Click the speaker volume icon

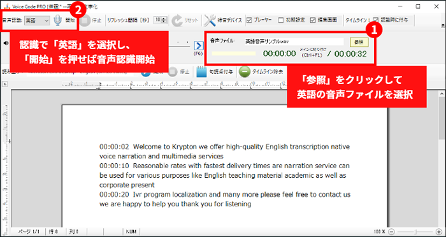tap(6, 43)
